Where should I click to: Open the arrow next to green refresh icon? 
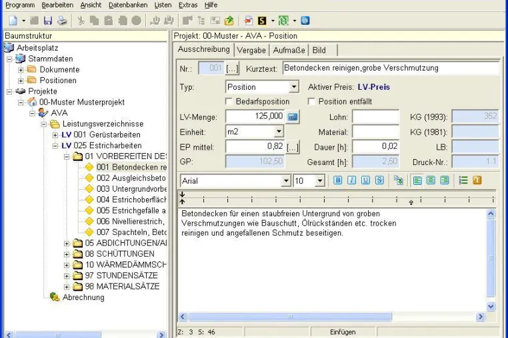pyautogui.click(x=295, y=21)
